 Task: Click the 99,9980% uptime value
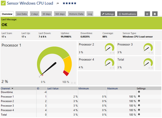click(66, 37)
